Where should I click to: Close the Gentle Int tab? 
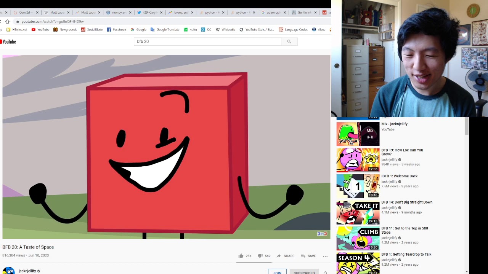pos(315,13)
